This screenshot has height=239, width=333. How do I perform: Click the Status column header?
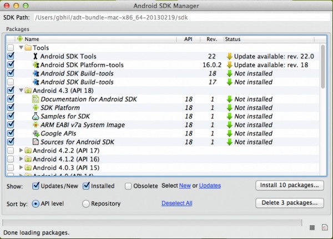coord(269,39)
